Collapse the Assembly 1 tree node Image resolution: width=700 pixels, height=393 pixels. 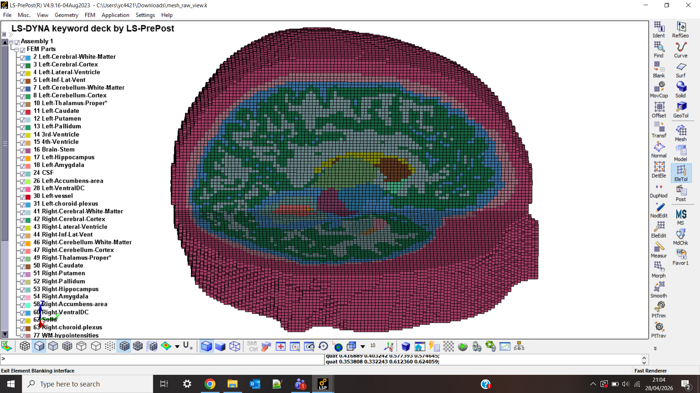[x=11, y=42]
